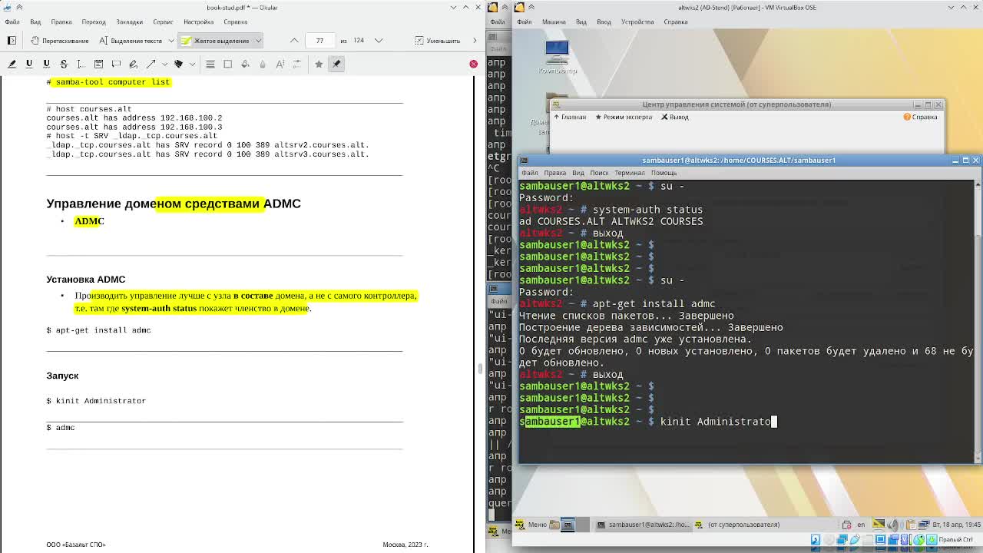This screenshot has height=553, width=983.
Task: Open file manager icon in VM taskbar
Action: [554, 525]
